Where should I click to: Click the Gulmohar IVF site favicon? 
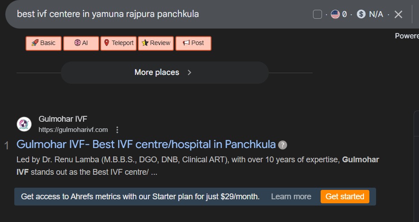click(x=24, y=124)
